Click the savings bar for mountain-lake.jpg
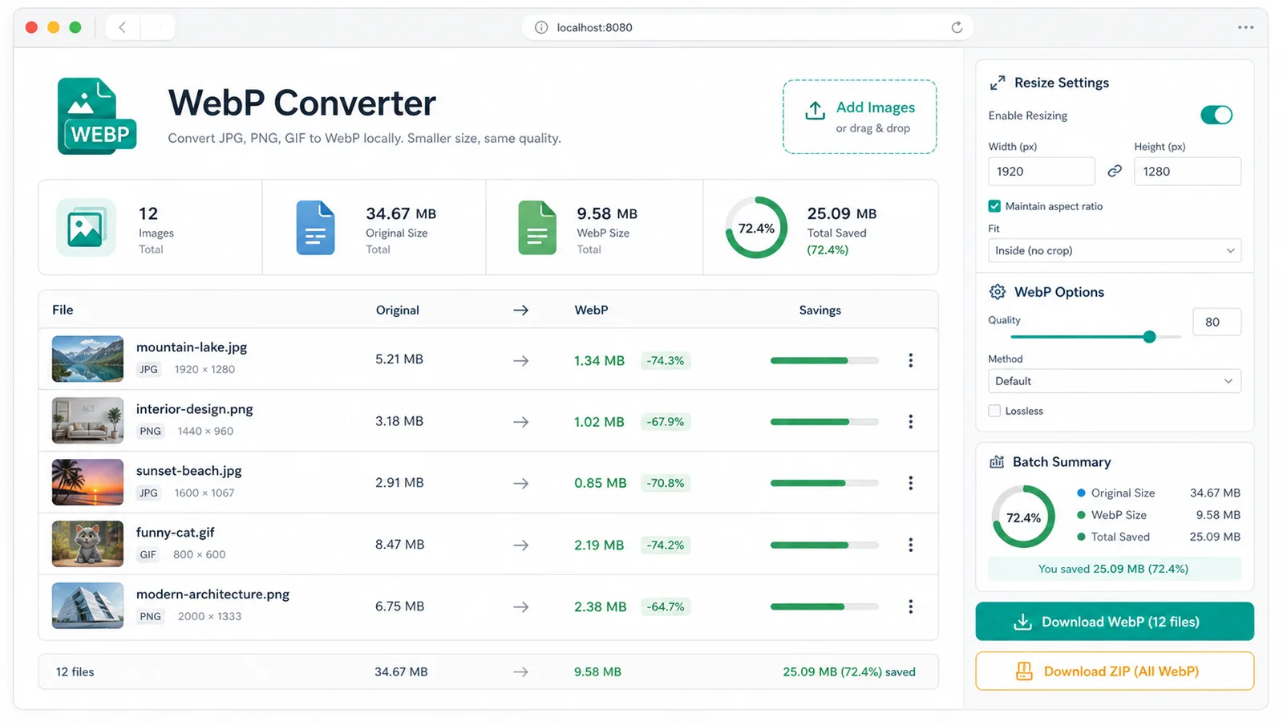 (x=824, y=360)
